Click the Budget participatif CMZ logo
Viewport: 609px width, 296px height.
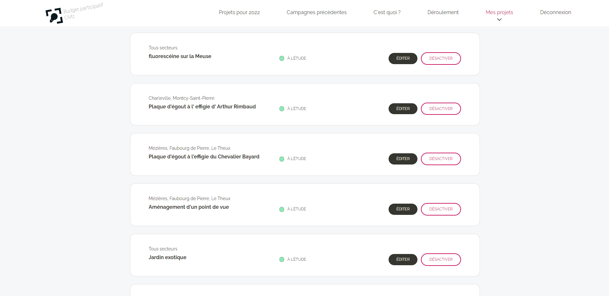point(74,13)
